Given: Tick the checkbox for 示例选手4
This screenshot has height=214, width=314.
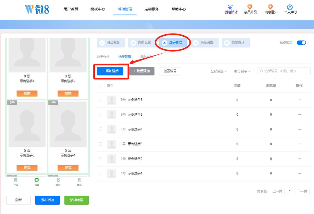Looking at the screenshot, I should tap(101, 129).
